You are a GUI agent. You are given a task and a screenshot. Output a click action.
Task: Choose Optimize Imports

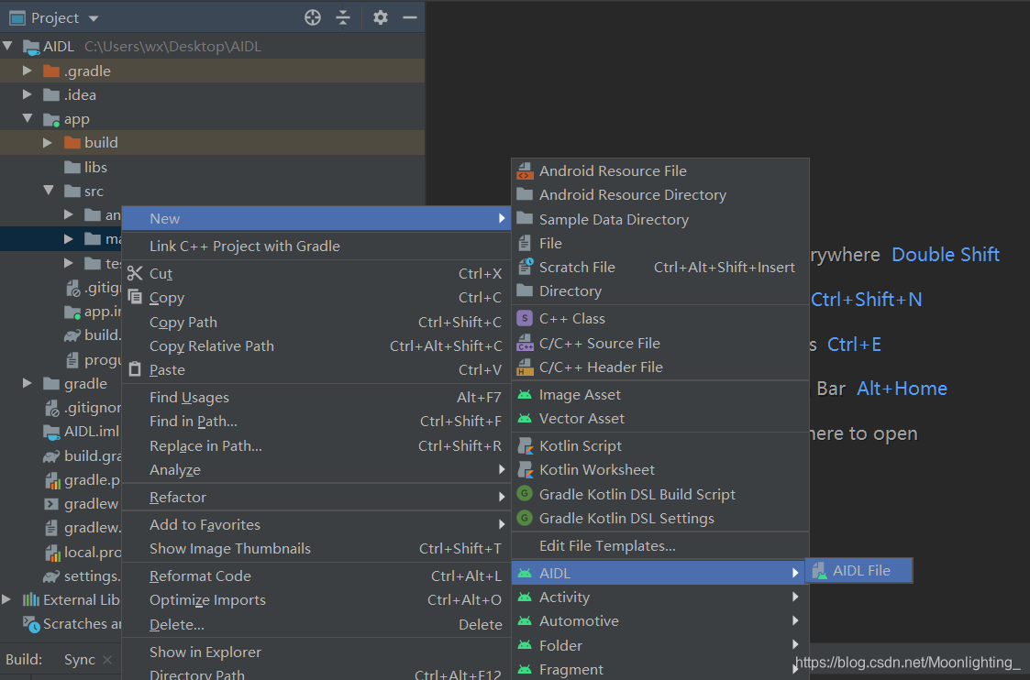pos(316,600)
